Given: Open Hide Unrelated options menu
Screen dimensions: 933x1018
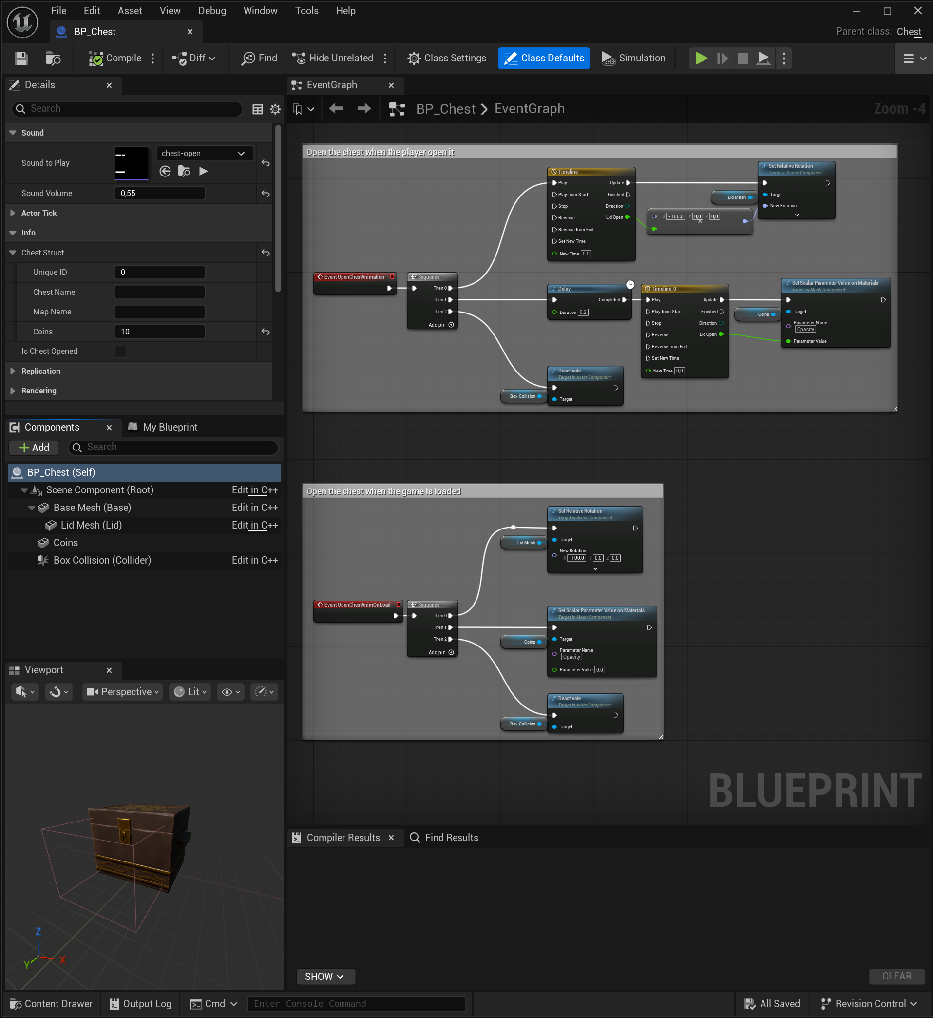Looking at the screenshot, I should [385, 58].
